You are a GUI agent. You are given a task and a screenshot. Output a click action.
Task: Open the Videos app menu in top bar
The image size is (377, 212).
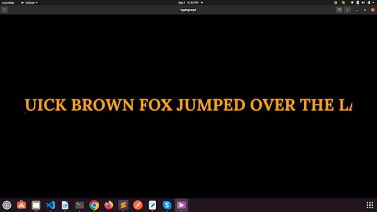29,3
